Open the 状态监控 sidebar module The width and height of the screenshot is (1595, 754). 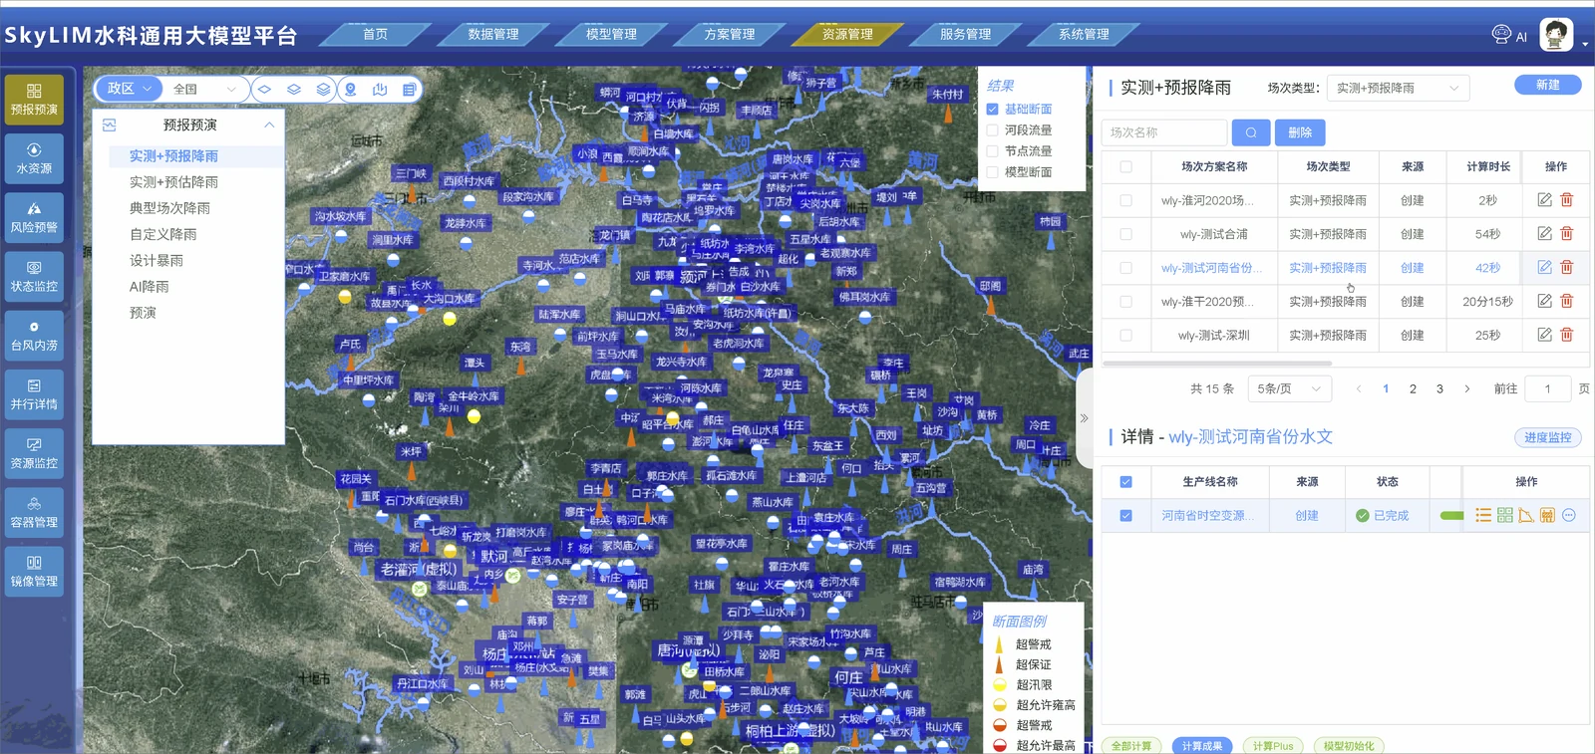34,276
